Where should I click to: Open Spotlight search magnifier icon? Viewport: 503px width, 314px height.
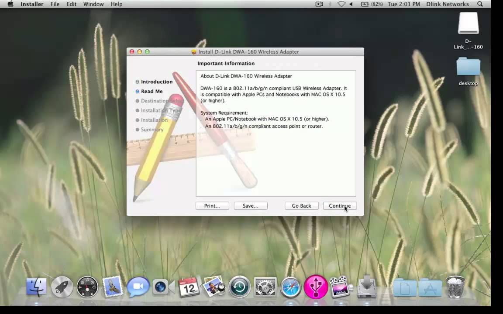click(480, 4)
